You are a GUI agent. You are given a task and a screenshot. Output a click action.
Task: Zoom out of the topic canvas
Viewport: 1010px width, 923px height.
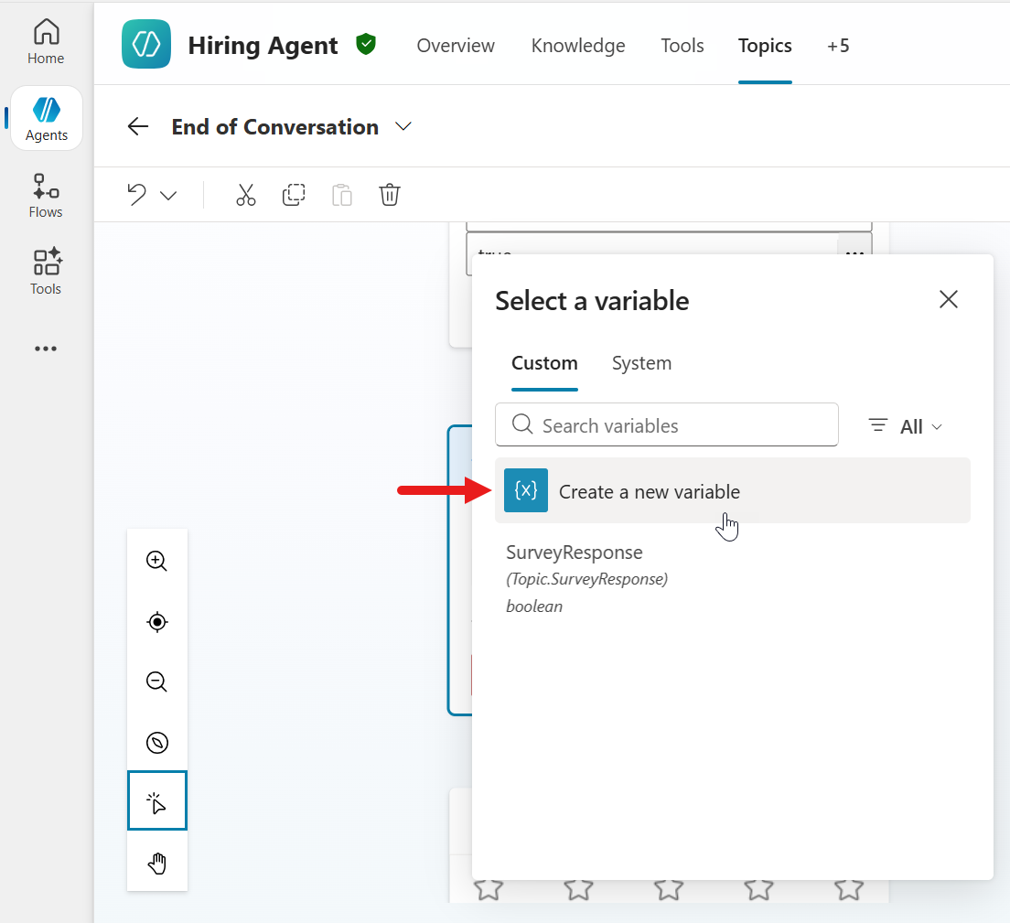[156, 682]
